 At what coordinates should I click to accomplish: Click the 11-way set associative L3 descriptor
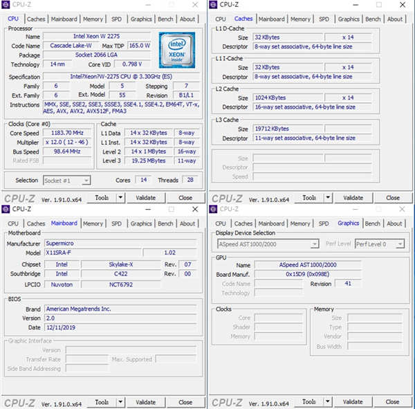click(313, 138)
